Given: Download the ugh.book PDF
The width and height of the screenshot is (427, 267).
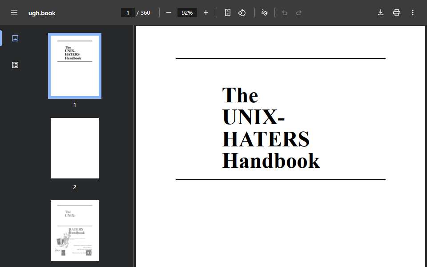Looking at the screenshot, I should pos(381,12).
